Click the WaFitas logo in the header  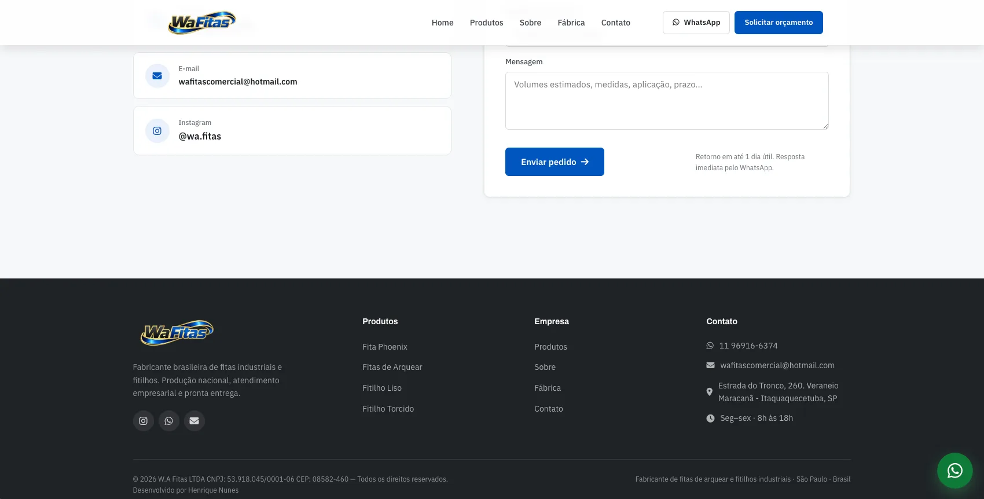click(x=202, y=23)
